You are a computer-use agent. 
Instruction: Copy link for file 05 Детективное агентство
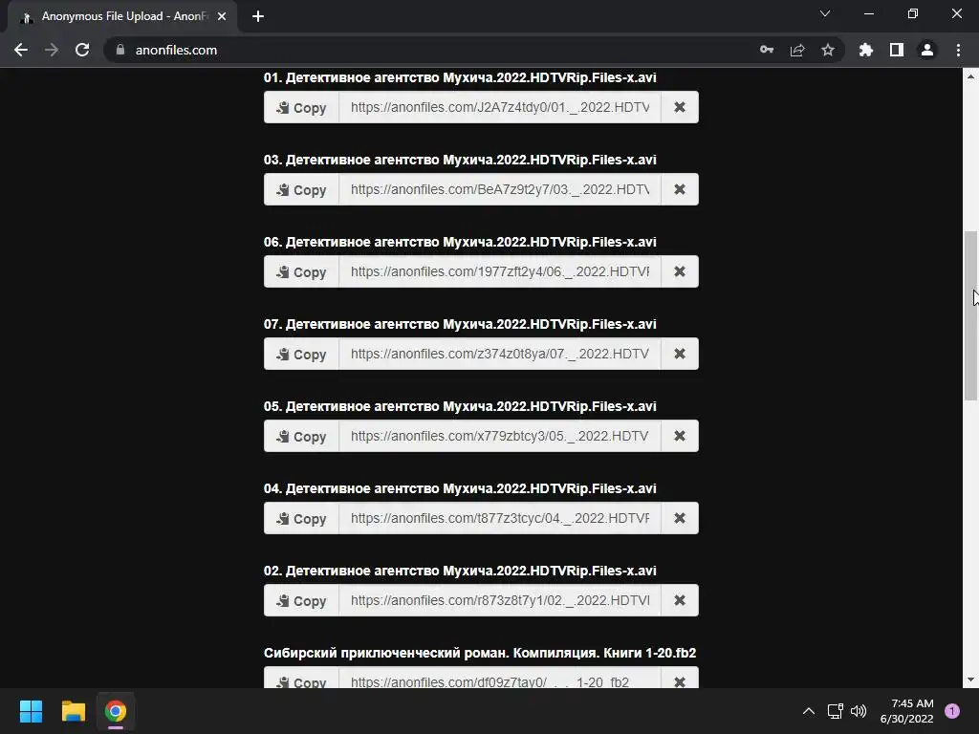coord(301,436)
